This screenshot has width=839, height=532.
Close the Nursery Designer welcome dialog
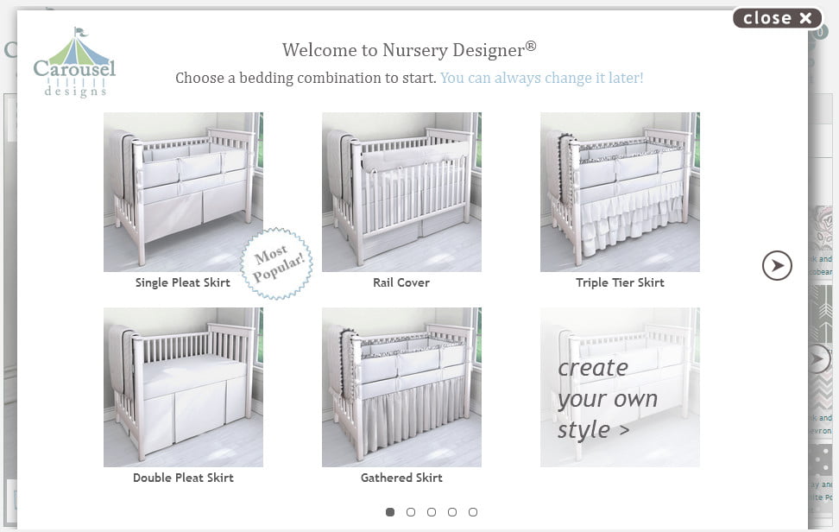[777, 18]
